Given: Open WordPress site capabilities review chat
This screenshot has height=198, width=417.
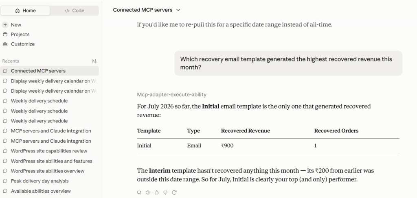Looking at the screenshot, I should coord(49,151).
